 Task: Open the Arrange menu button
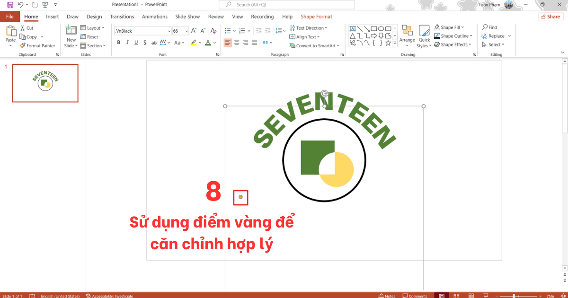(407, 36)
